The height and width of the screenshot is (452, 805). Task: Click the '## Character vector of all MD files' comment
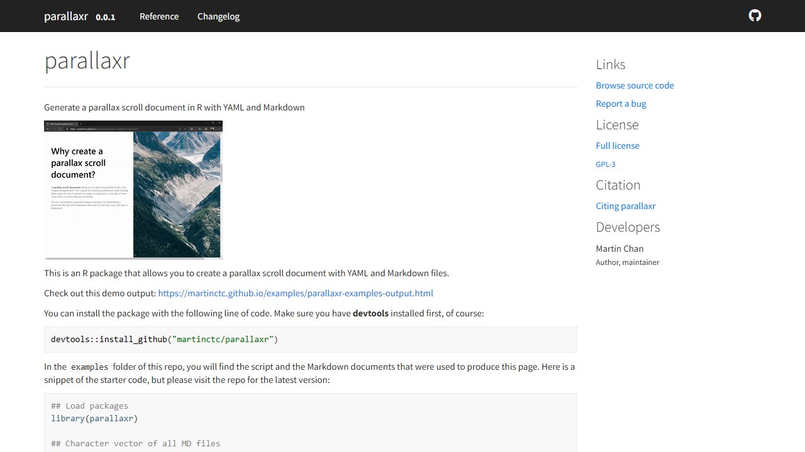coord(136,443)
